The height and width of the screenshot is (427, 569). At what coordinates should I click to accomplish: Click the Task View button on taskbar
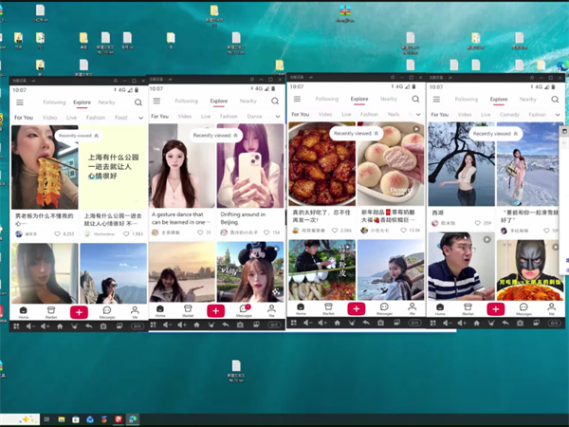46,419
